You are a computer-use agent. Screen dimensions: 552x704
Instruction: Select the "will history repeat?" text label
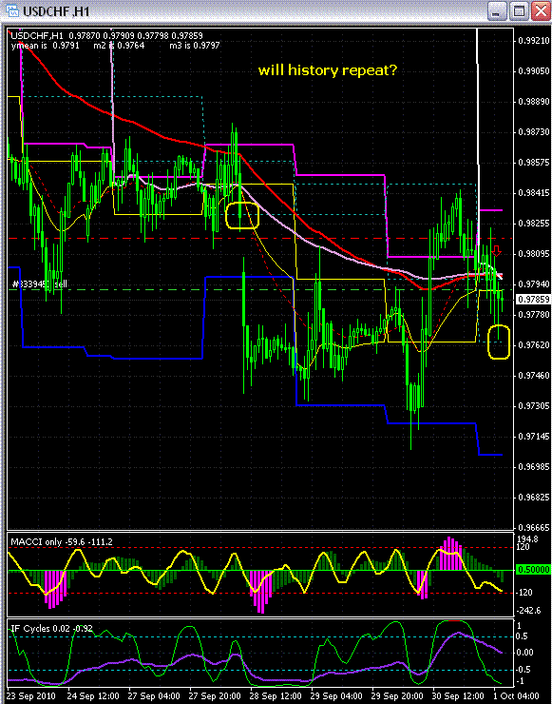coord(328,70)
